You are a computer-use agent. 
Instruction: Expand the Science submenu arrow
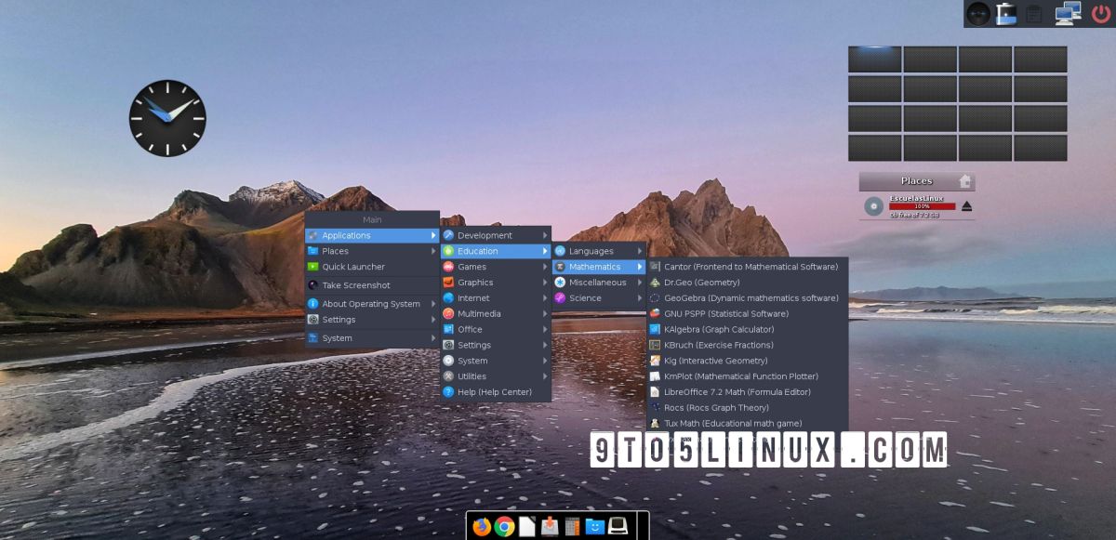tap(640, 298)
